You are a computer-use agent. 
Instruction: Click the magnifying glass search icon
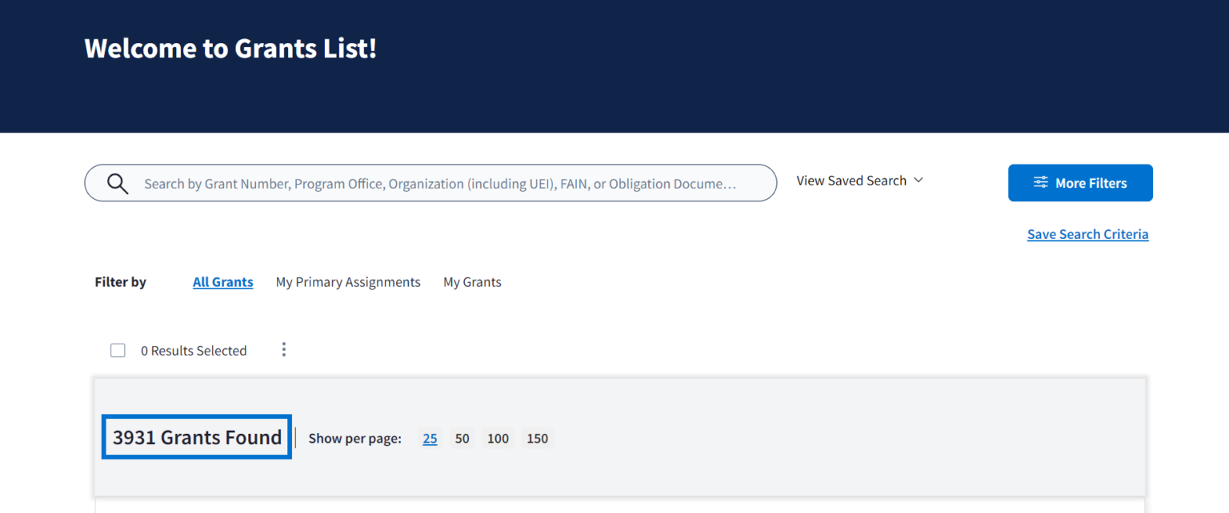pos(118,184)
